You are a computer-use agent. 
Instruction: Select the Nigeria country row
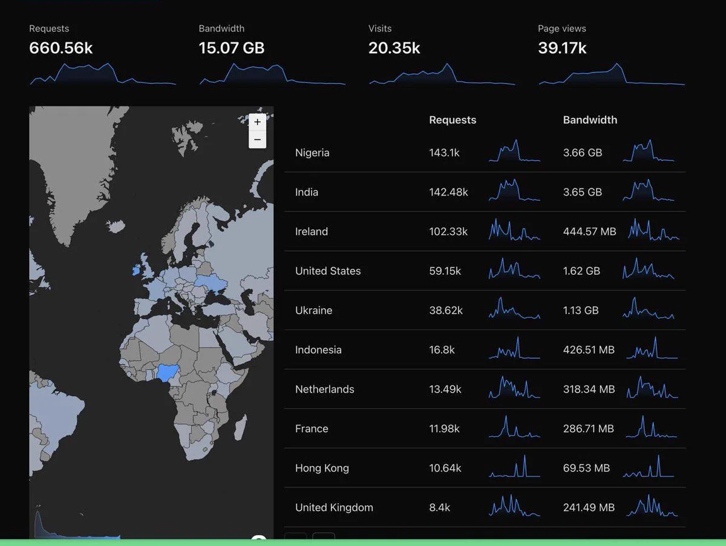[485, 153]
